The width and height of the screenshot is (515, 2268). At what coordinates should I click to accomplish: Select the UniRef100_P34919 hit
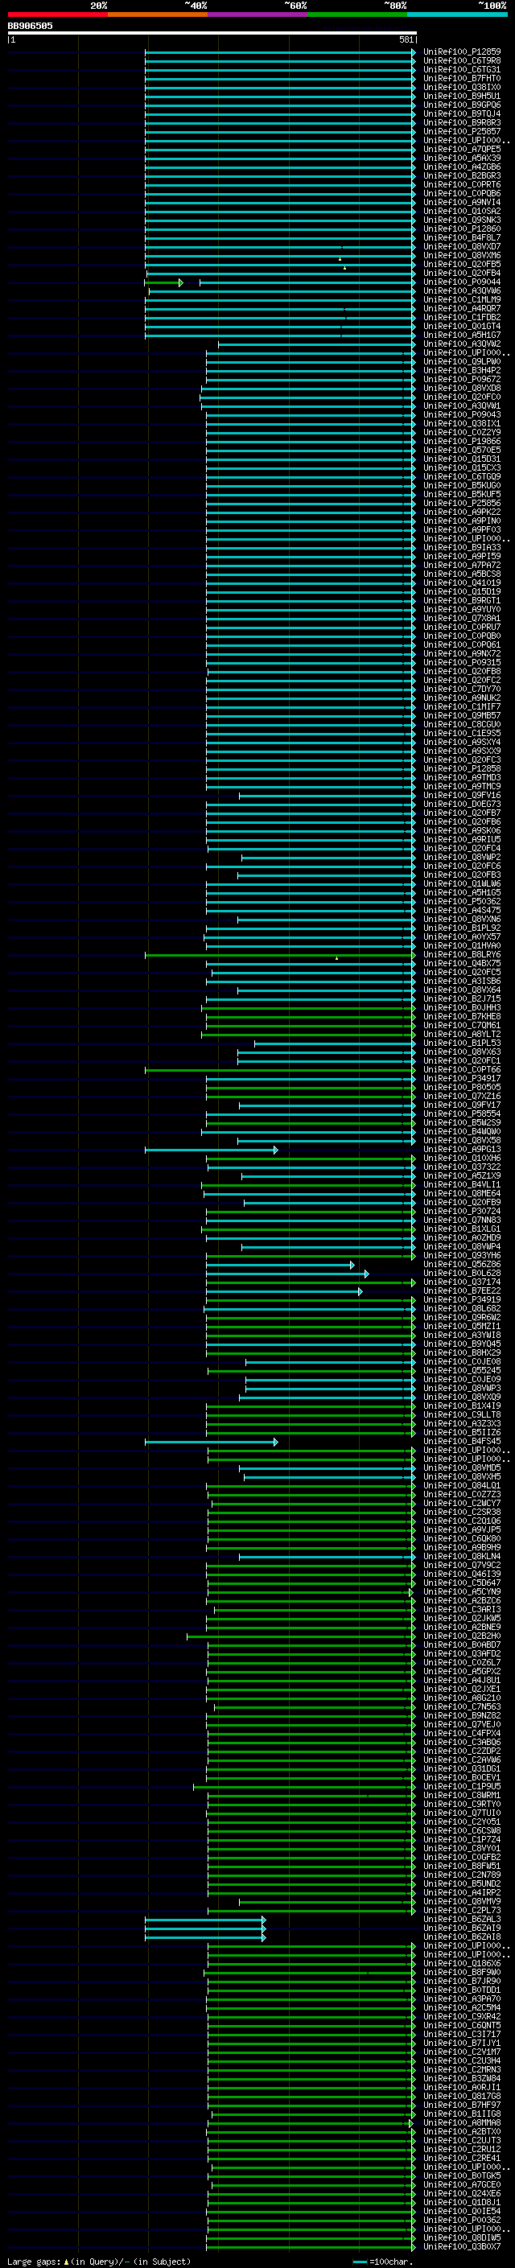click(462, 1299)
